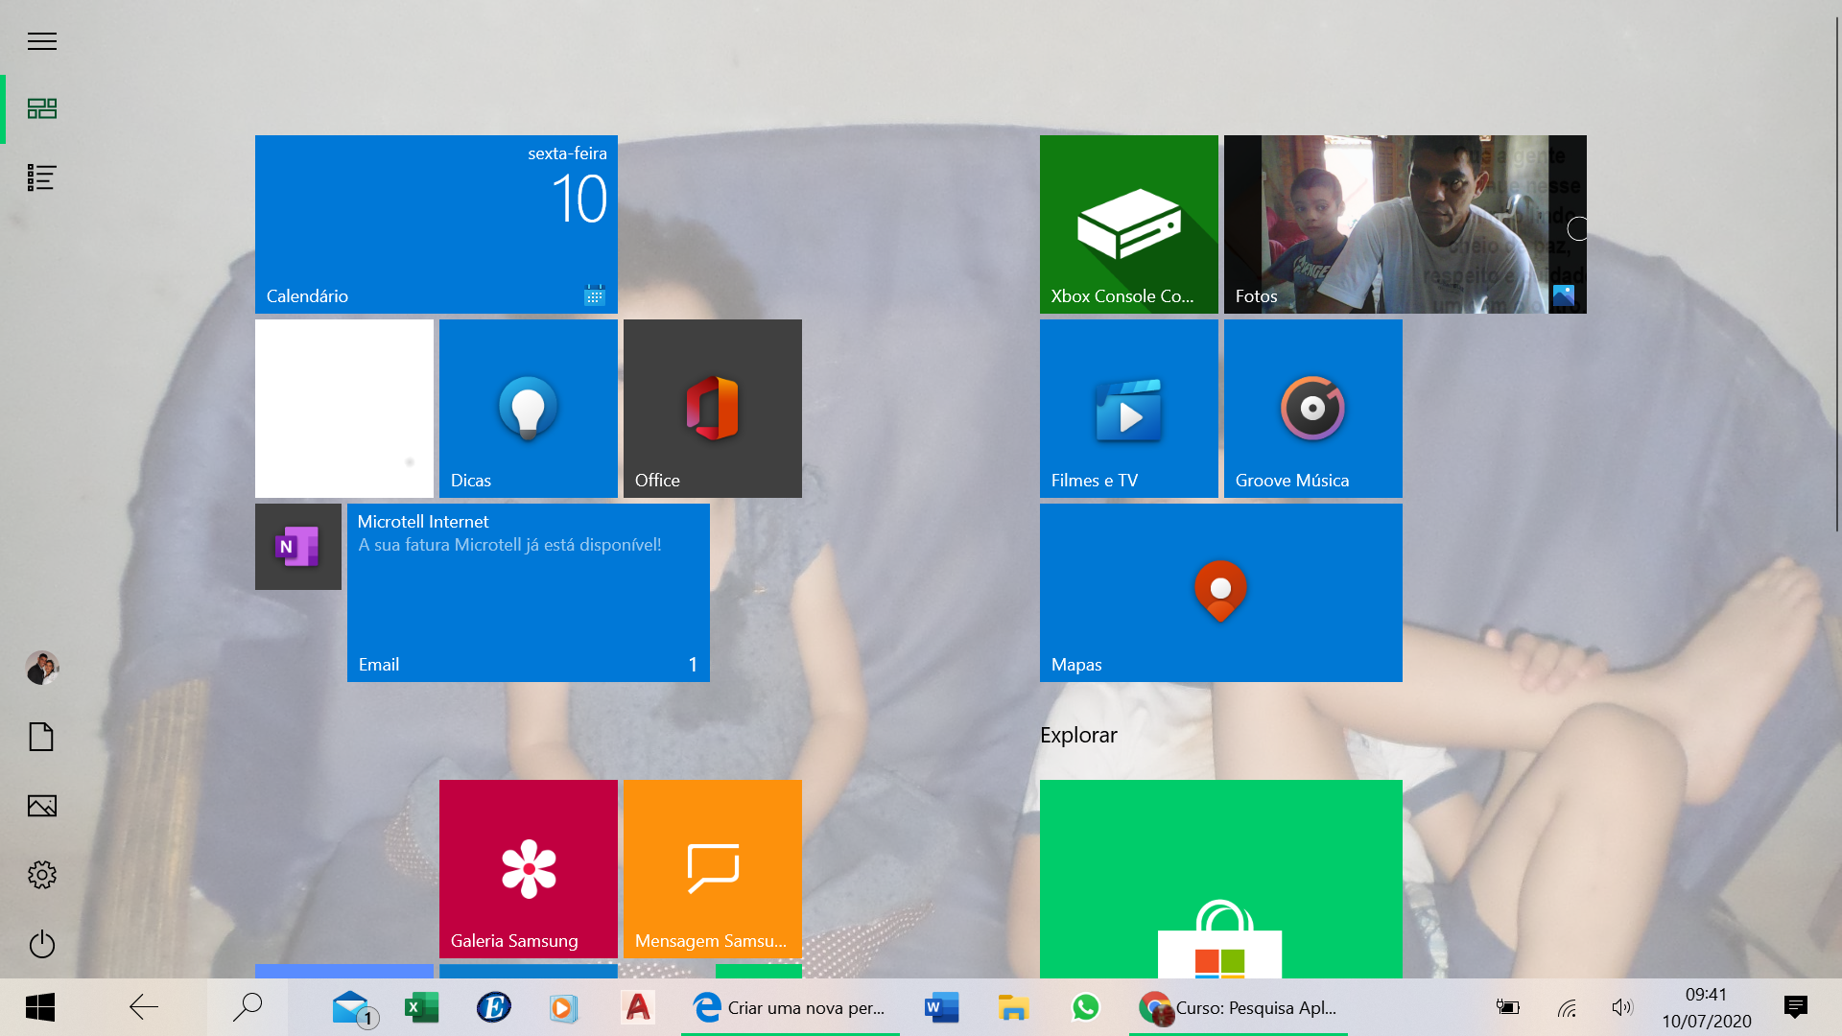Open Settings via the gear icon
Viewport: 1842px width, 1036px height.
click(x=42, y=875)
